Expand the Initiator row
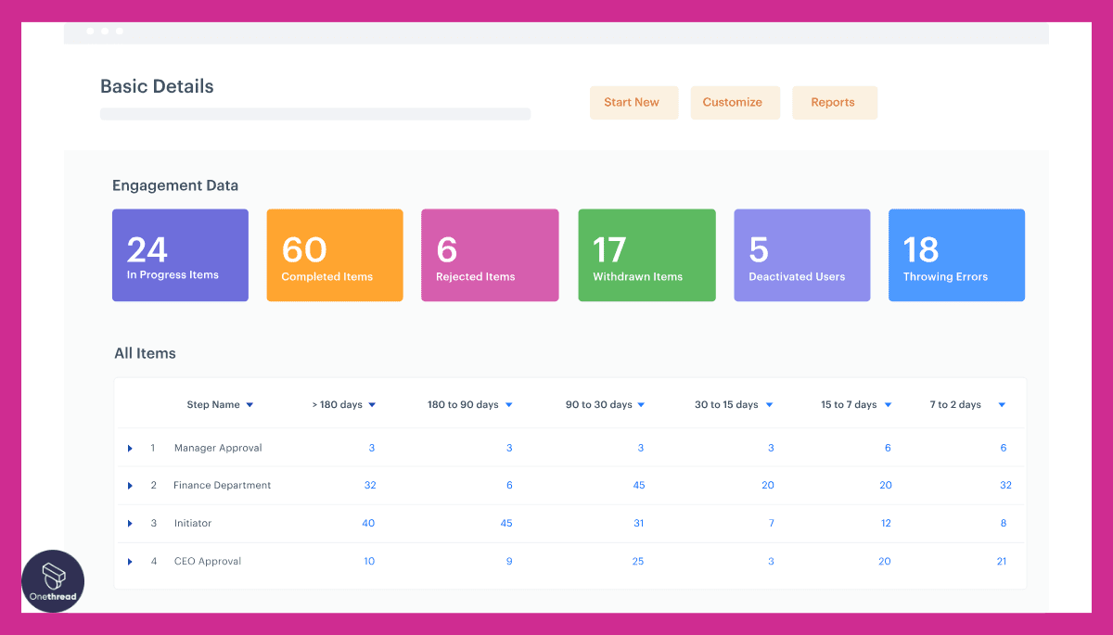1113x635 pixels. (x=130, y=523)
